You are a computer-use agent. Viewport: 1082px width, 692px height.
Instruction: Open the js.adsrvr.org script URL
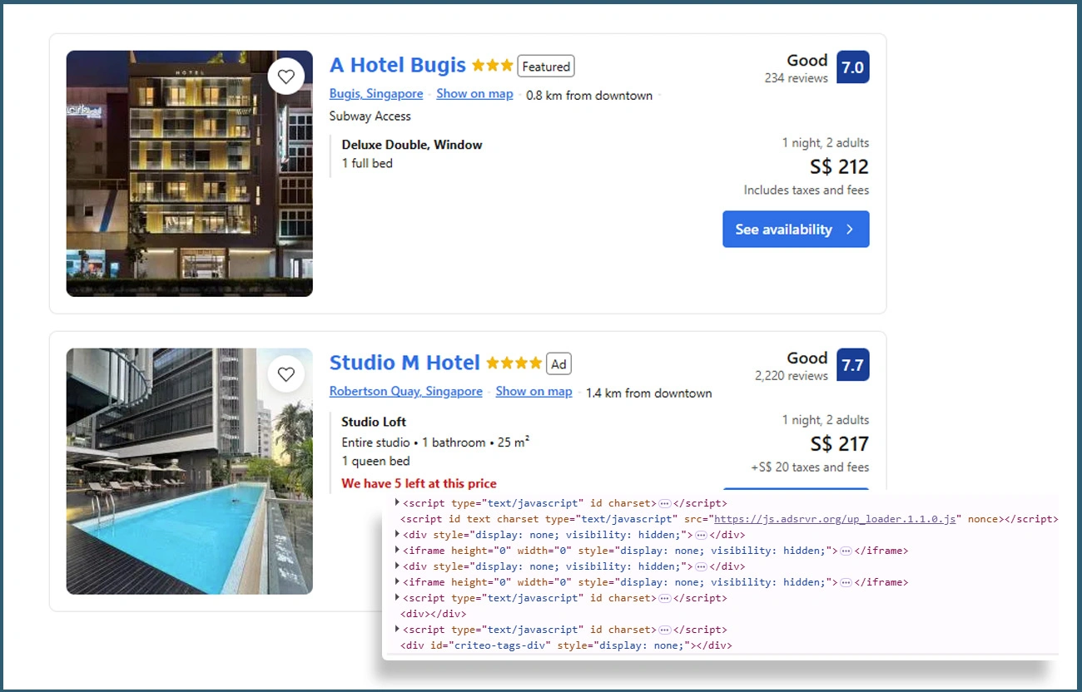tap(834, 519)
